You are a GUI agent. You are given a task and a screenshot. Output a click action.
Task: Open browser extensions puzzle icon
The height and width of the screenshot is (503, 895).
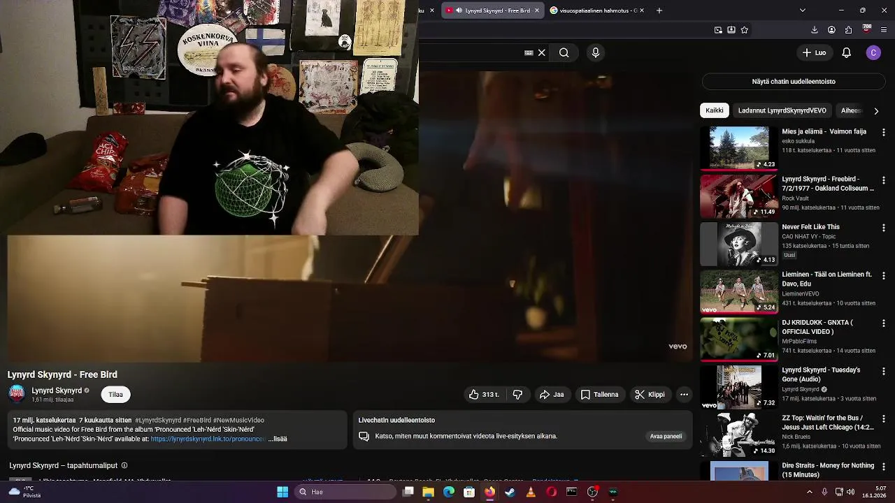point(848,30)
